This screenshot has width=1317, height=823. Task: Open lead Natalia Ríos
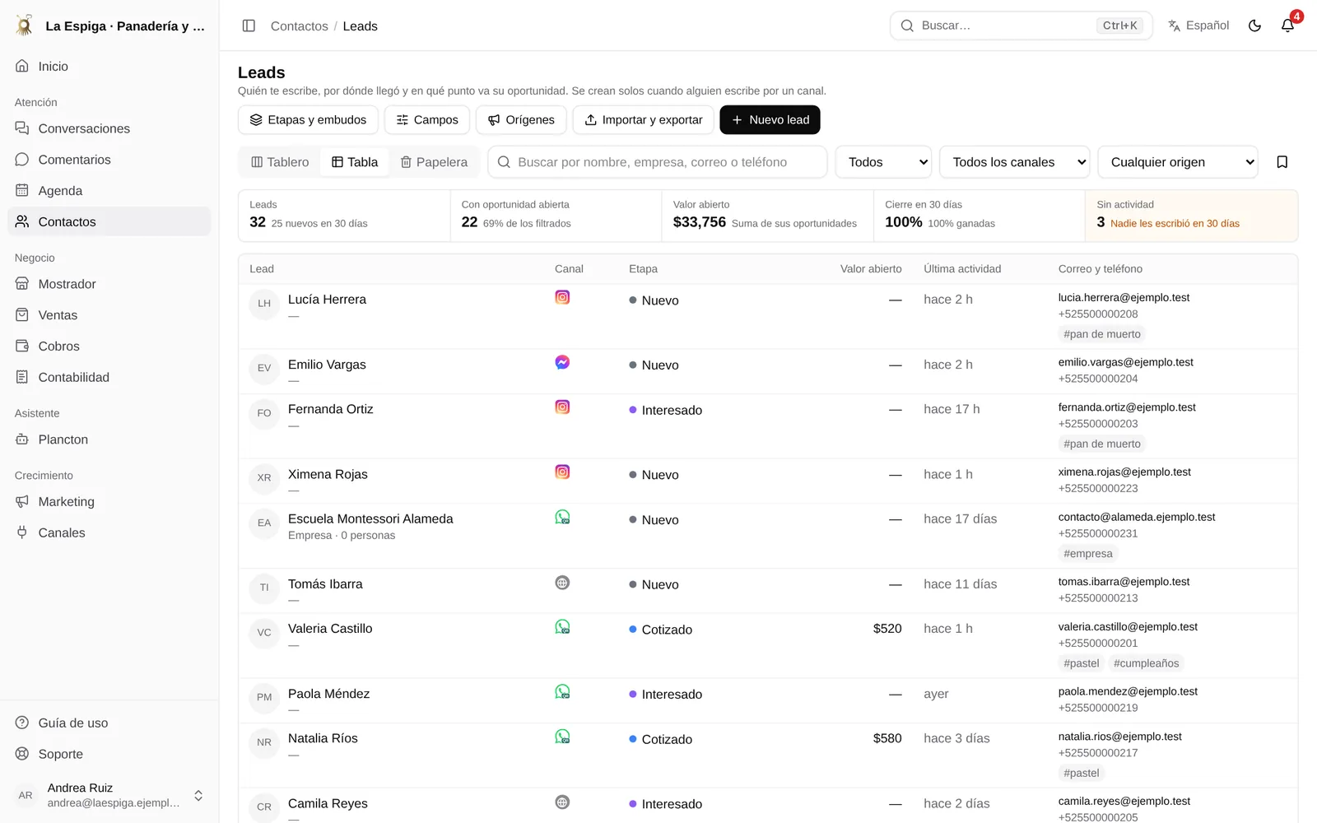point(323,738)
